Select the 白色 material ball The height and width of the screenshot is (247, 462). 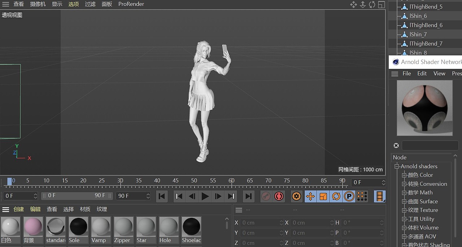pyautogui.click(x=10, y=229)
